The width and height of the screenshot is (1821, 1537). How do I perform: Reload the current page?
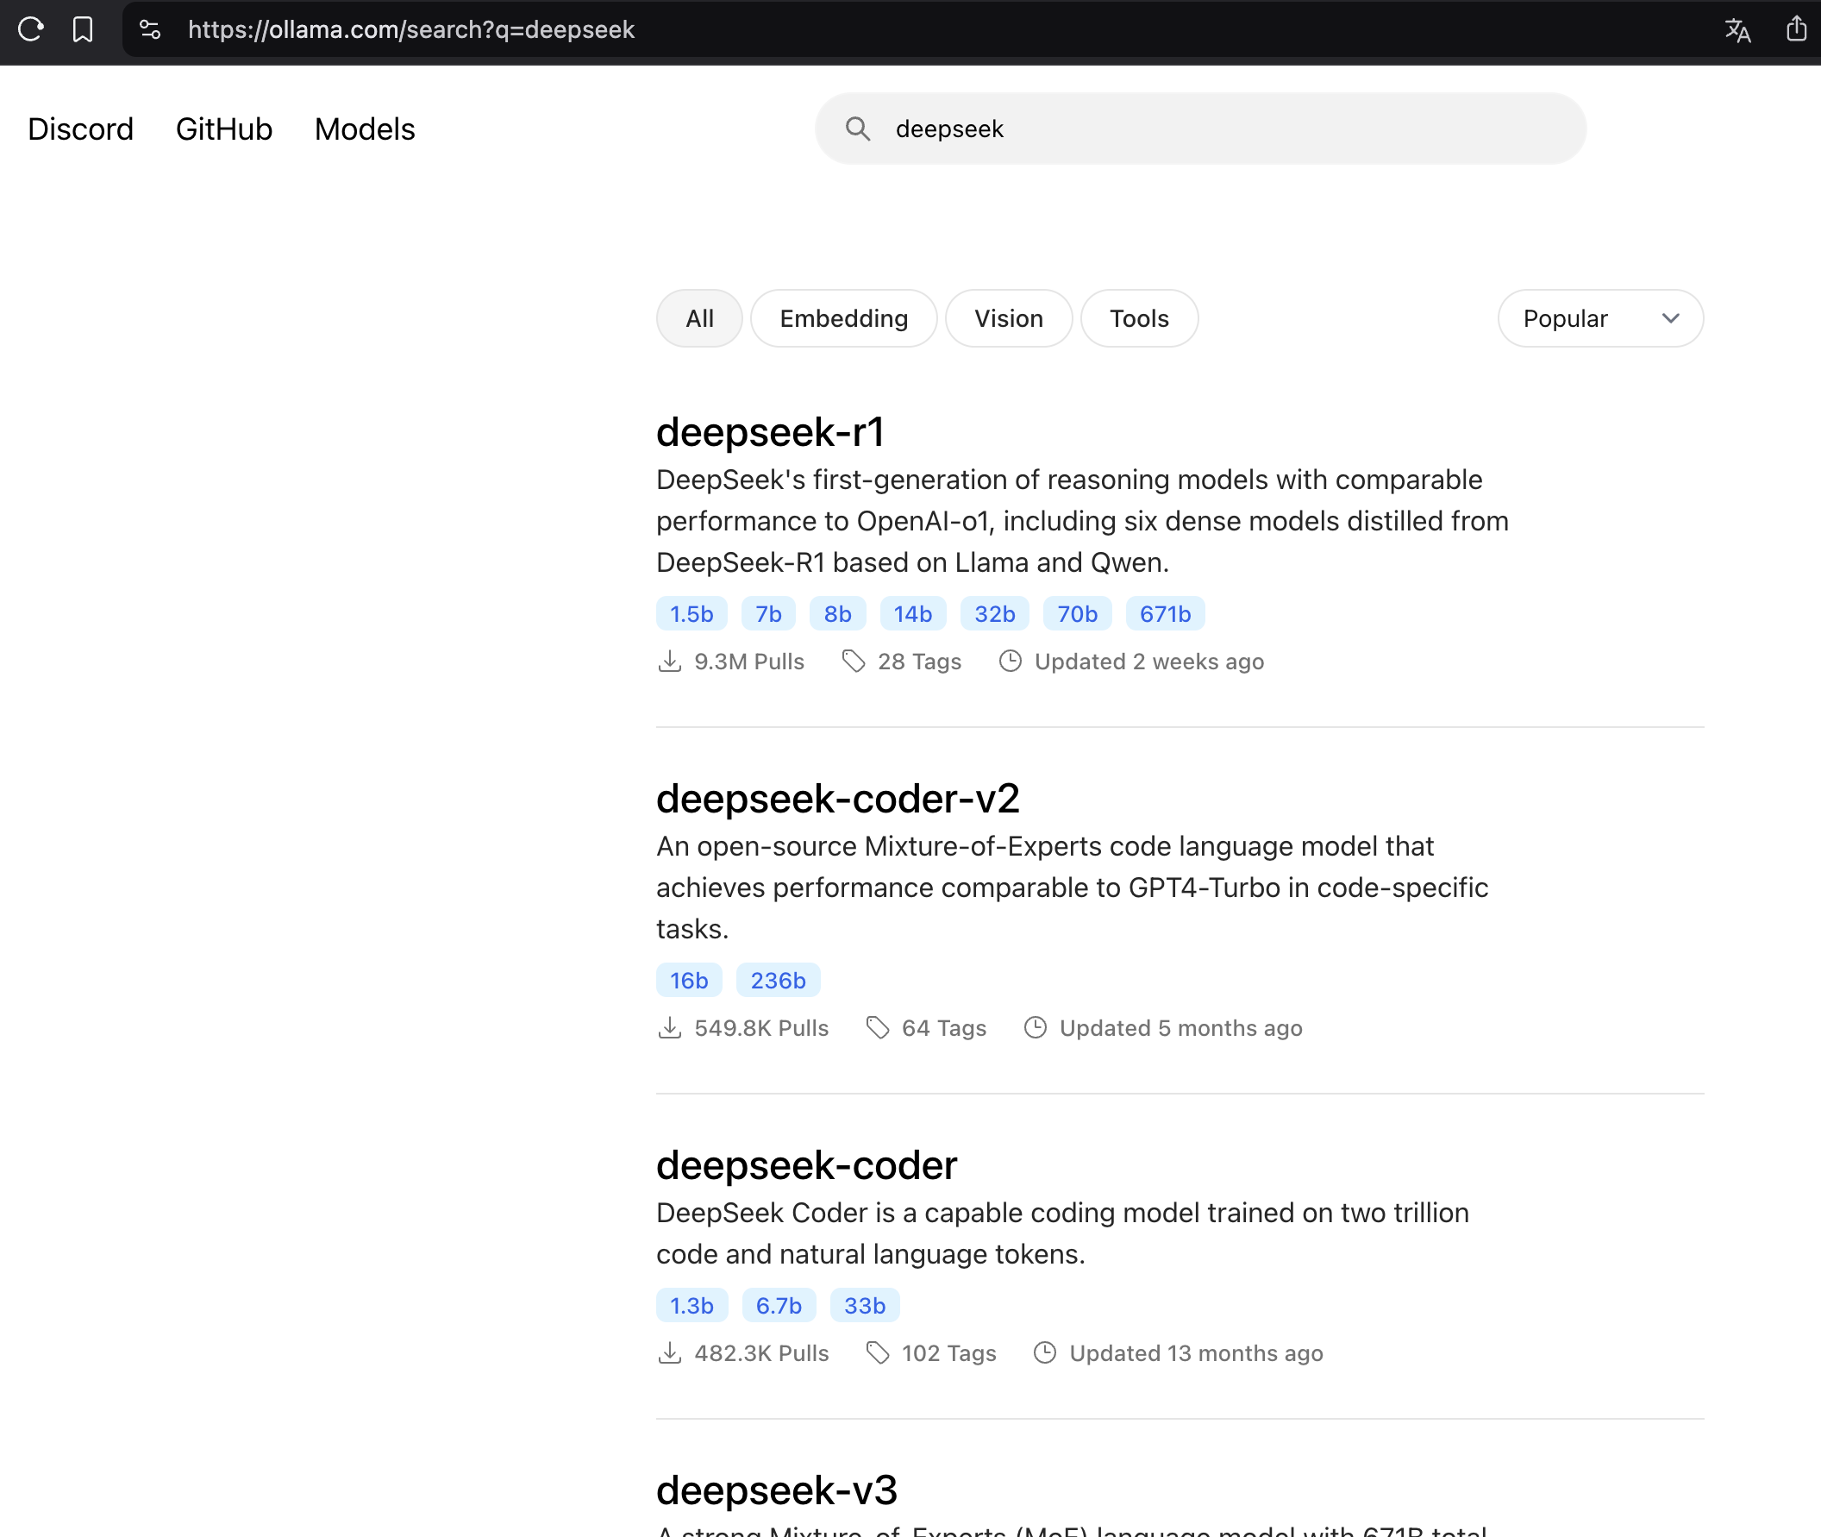[x=30, y=29]
